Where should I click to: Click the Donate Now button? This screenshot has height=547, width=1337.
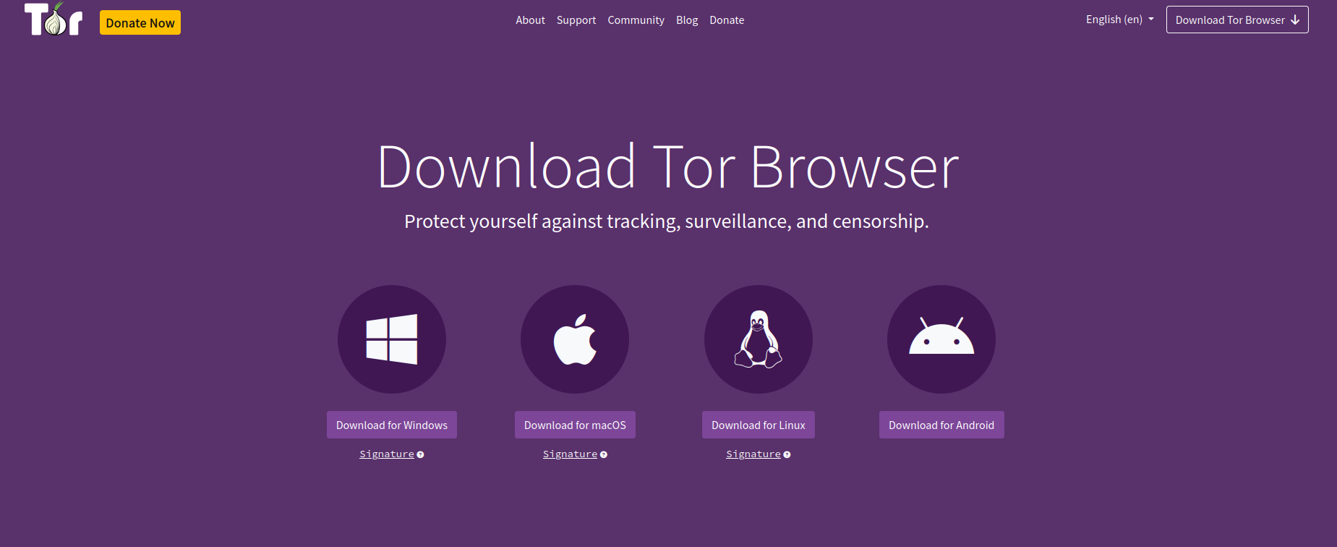pos(140,22)
